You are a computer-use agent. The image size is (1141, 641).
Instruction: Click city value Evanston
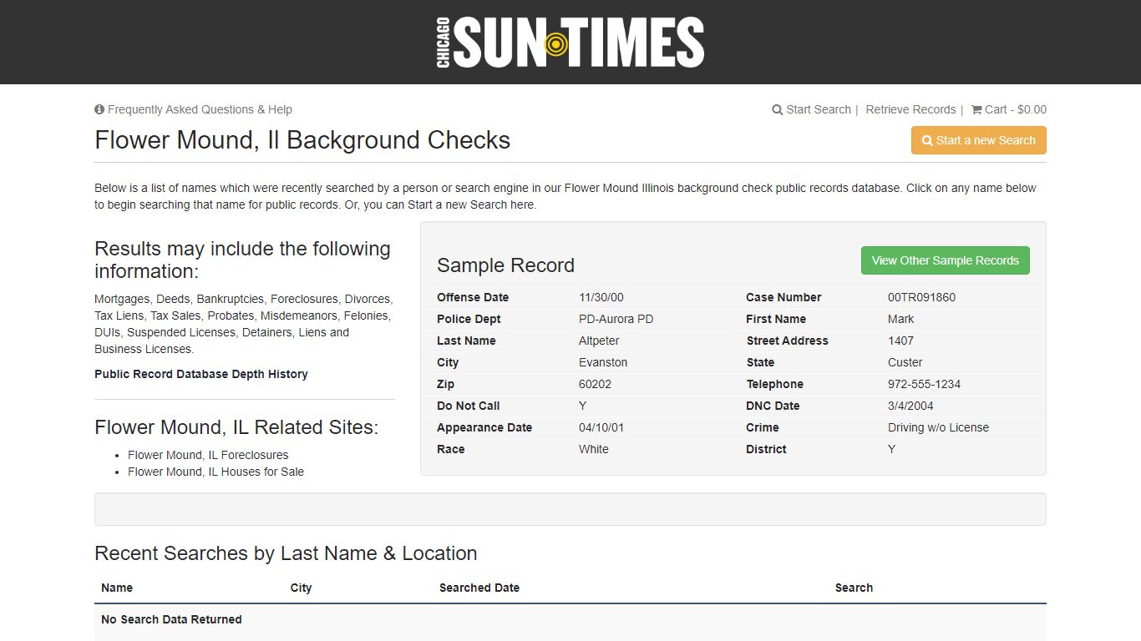pyautogui.click(x=603, y=362)
